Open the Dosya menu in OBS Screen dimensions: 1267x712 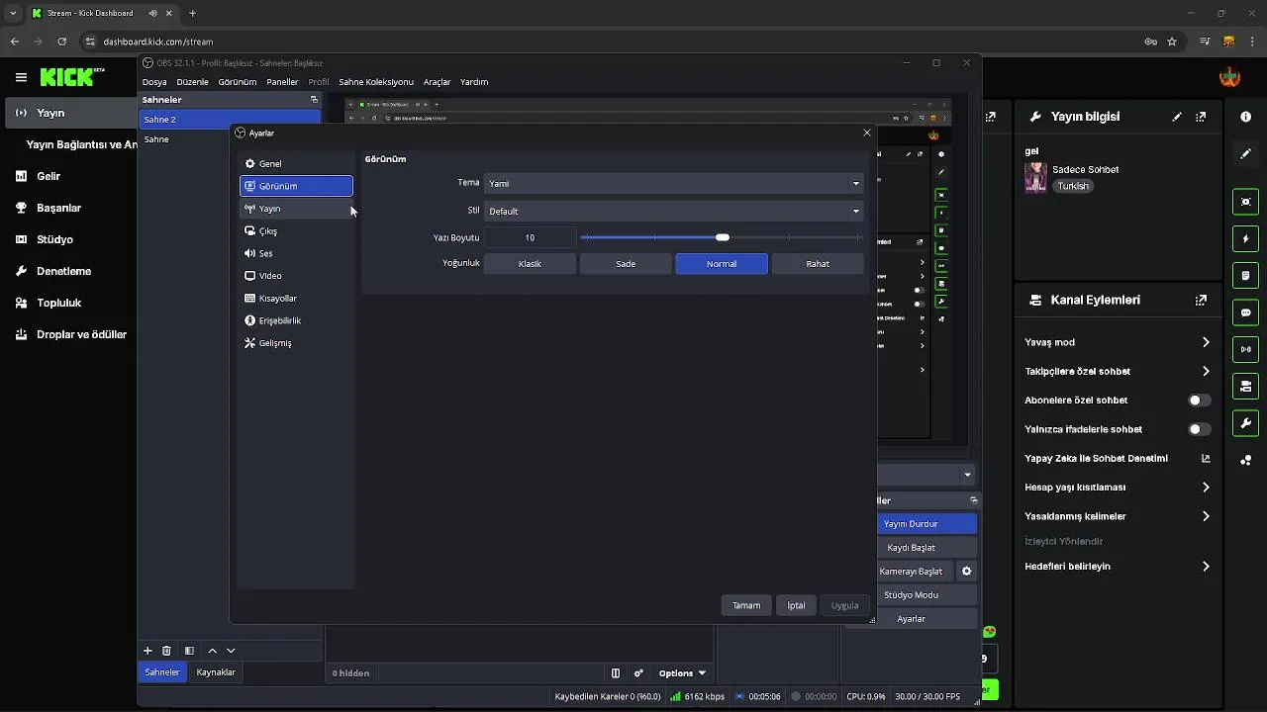pos(154,82)
